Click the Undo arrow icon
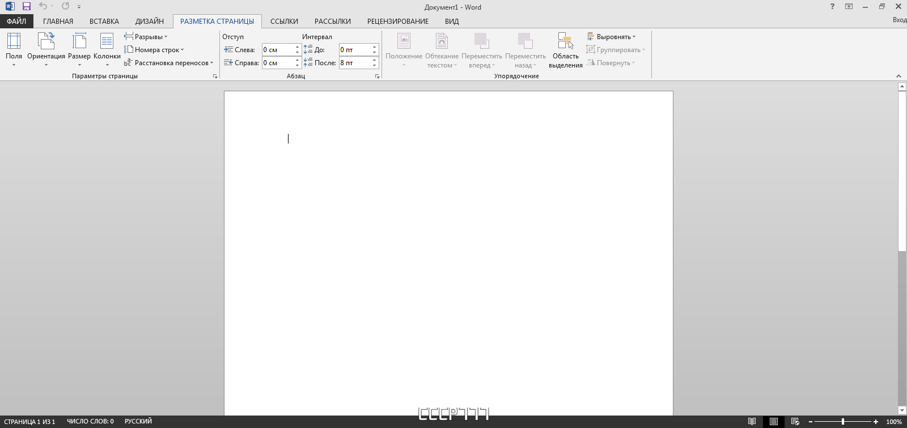 [43, 7]
